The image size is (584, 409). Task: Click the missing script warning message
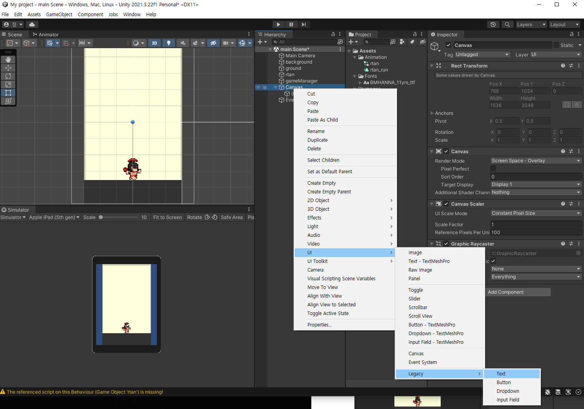click(85, 392)
